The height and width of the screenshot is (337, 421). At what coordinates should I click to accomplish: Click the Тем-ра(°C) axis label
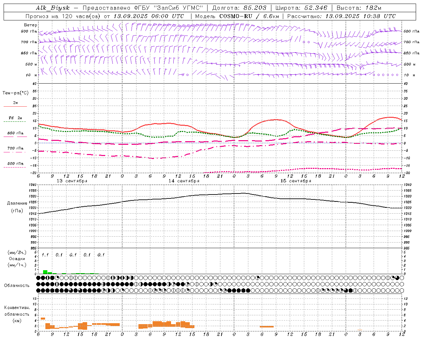pos(15,93)
